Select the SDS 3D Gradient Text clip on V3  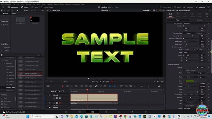click(x=94, y=98)
